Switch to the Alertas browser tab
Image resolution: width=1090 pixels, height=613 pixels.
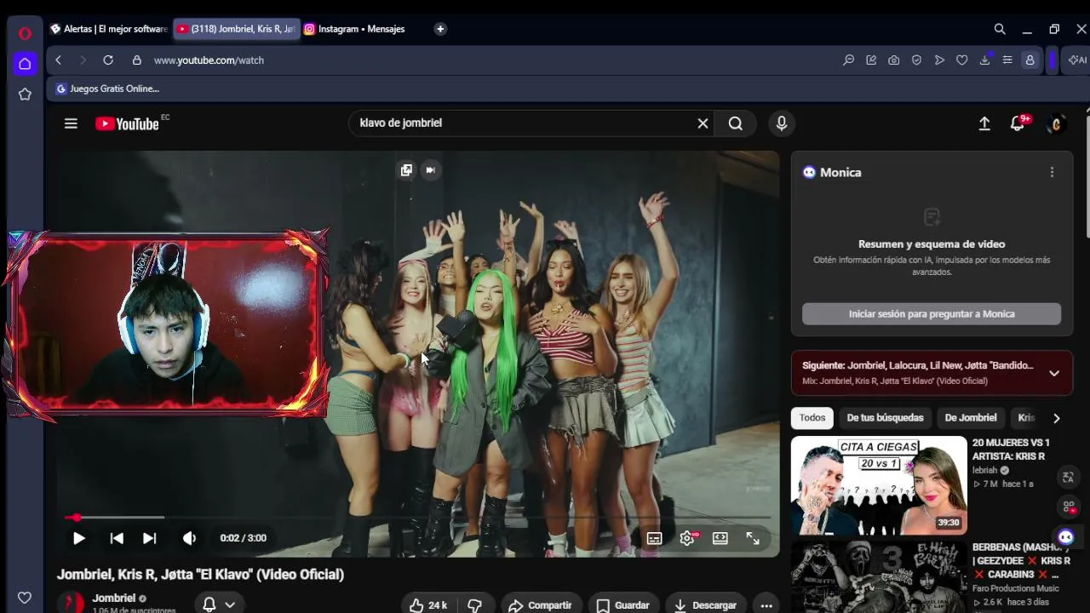[109, 29]
